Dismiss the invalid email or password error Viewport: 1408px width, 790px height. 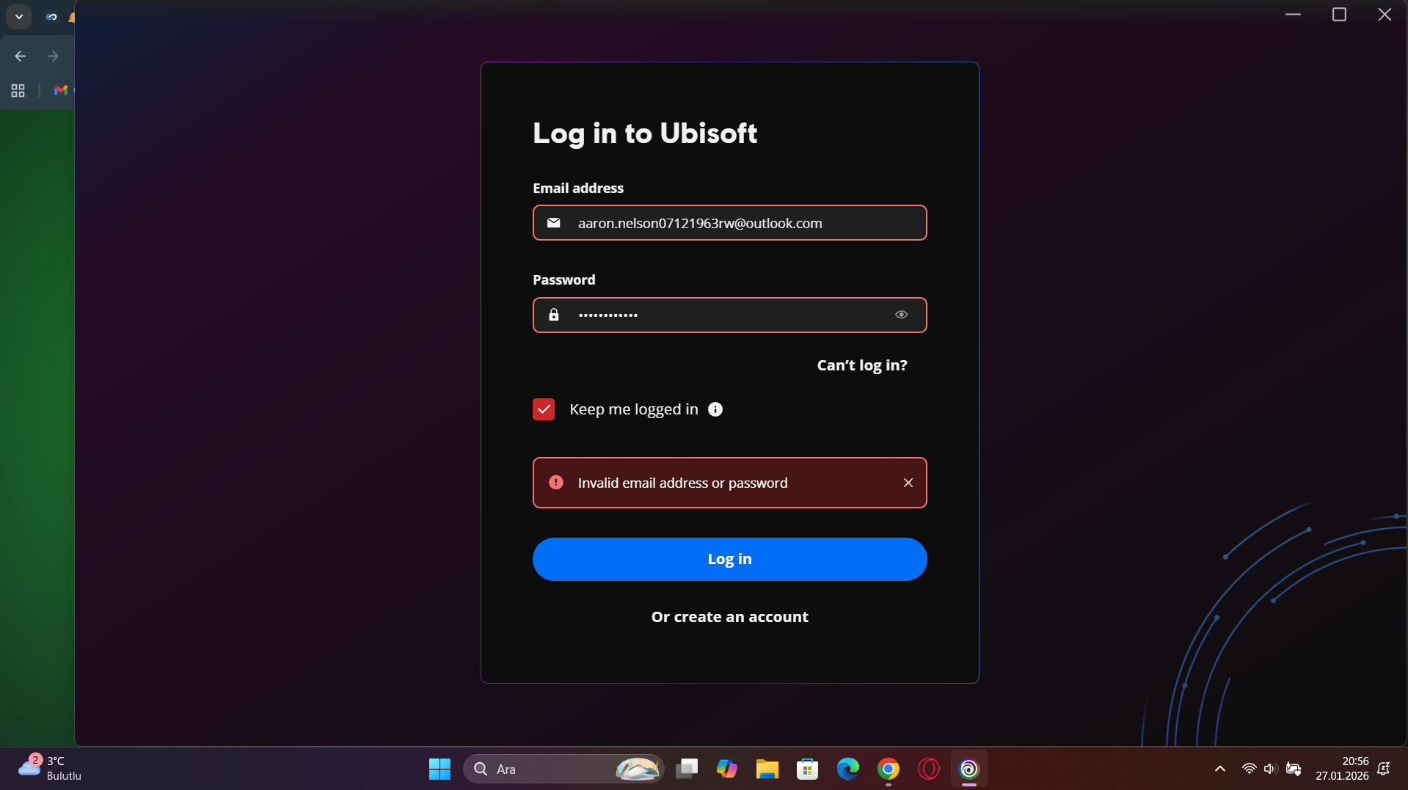coord(908,483)
